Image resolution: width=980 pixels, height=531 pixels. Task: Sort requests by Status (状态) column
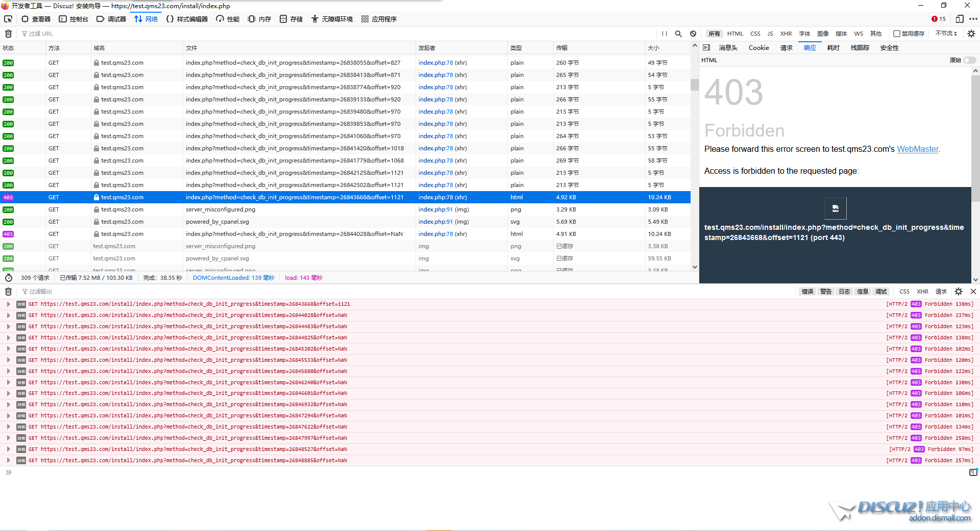[22, 48]
